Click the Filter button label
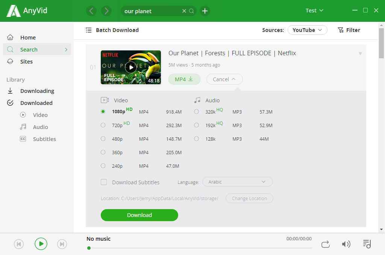This screenshot has height=255, width=385. coord(353,30)
